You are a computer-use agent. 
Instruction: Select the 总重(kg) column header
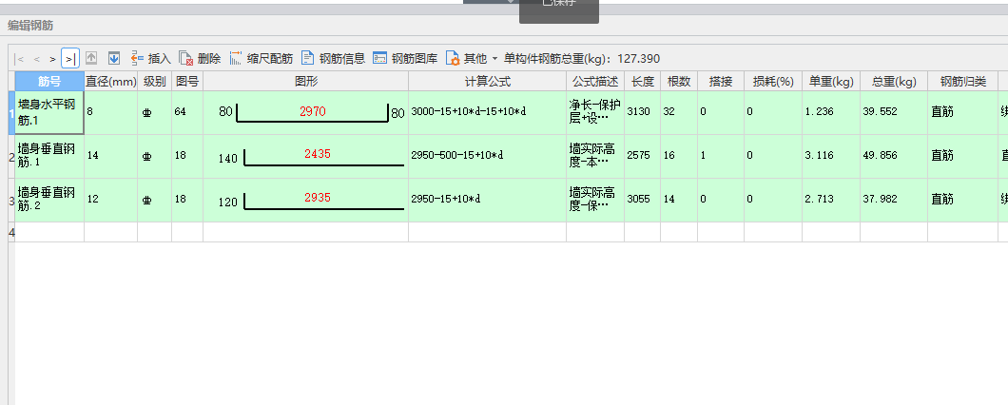894,81
